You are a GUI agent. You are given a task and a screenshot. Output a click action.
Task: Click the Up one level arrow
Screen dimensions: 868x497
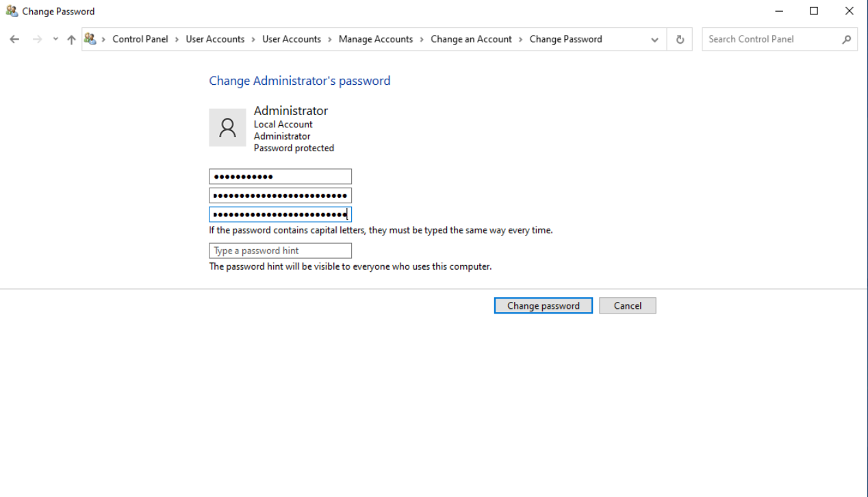pos(71,40)
